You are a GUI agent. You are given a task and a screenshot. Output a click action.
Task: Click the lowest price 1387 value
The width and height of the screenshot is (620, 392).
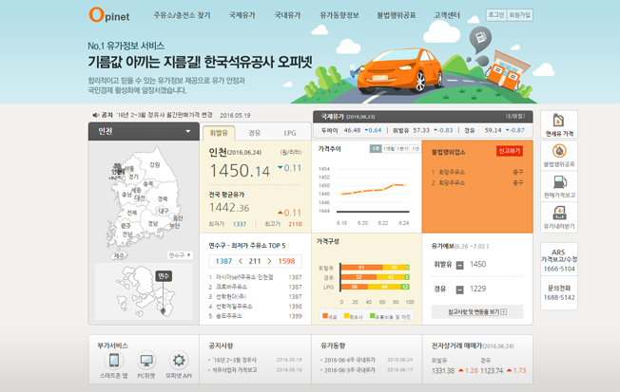point(223,261)
